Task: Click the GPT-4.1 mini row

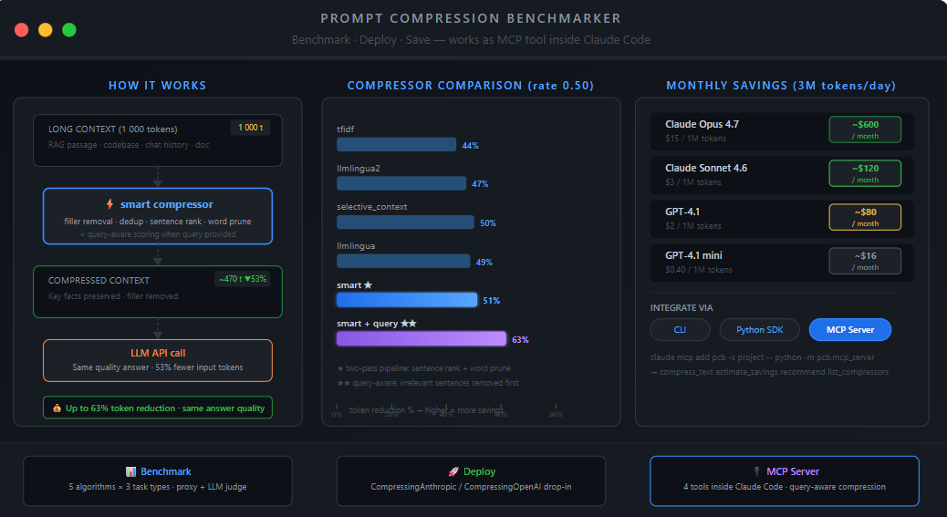Action: 782,263
